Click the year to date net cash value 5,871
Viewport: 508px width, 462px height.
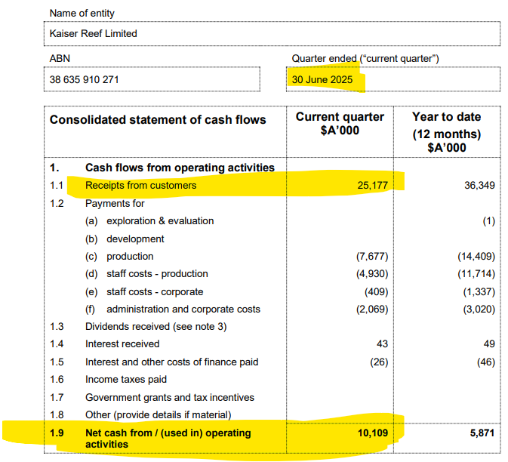coord(480,434)
